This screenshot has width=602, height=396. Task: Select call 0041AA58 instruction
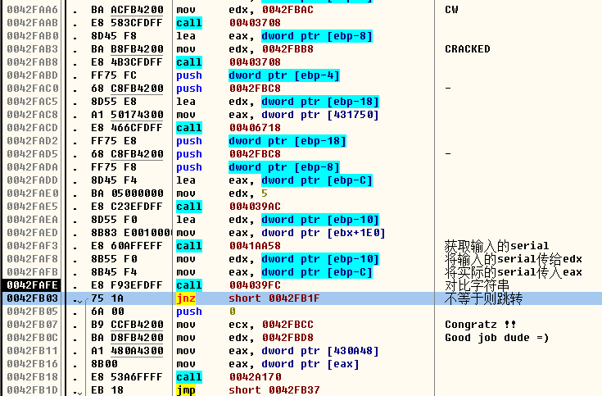229,246
